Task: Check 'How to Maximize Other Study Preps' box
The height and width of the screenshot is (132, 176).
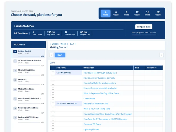Action: click(53, 114)
